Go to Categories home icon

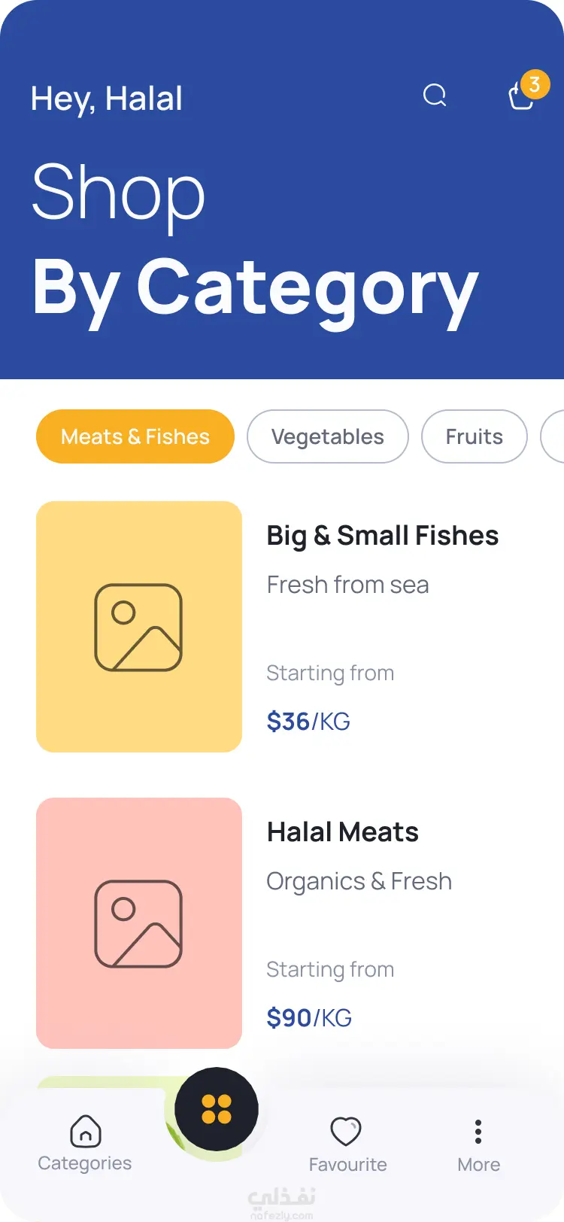click(x=85, y=1131)
